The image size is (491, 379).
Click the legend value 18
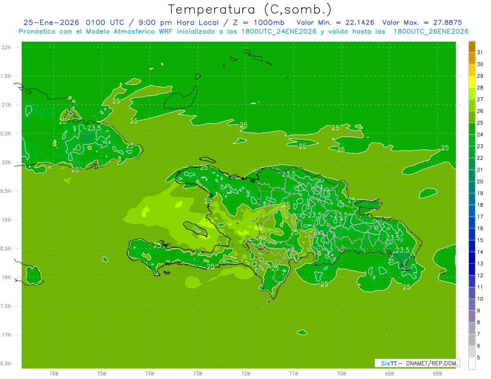pyautogui.click(x=480, y=205)
